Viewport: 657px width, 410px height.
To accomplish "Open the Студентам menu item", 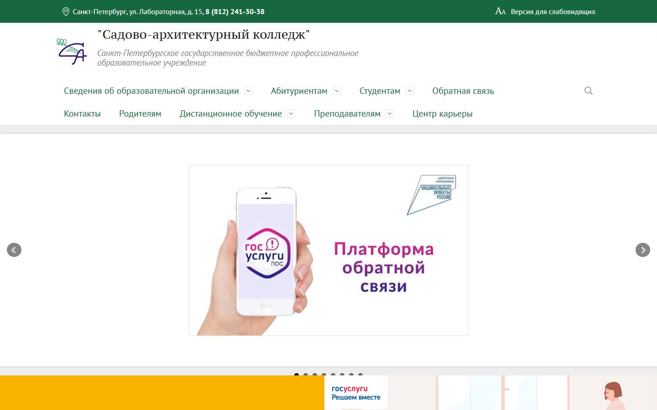I will 380,91.
